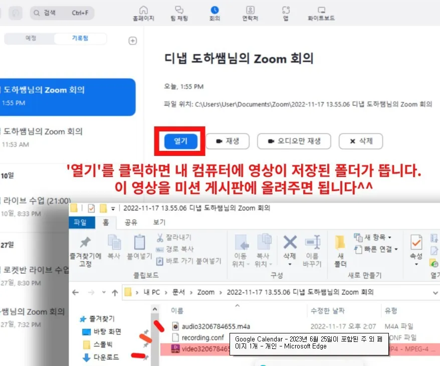Switch to the 예정 upcoming tab
Viewport: 440px width, 366px height.
(x=31, y=38)
